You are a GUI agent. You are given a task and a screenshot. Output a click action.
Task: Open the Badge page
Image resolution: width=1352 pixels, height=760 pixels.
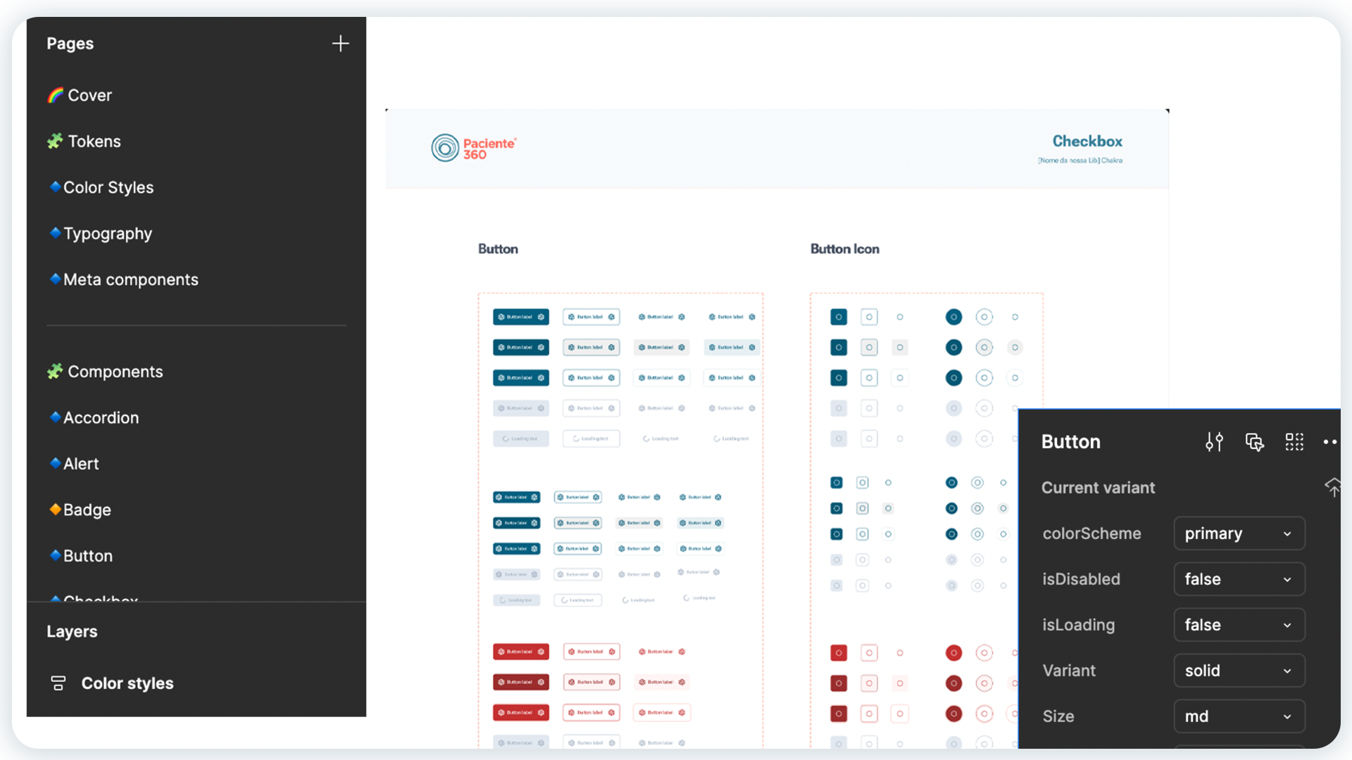tap(87, 509)
